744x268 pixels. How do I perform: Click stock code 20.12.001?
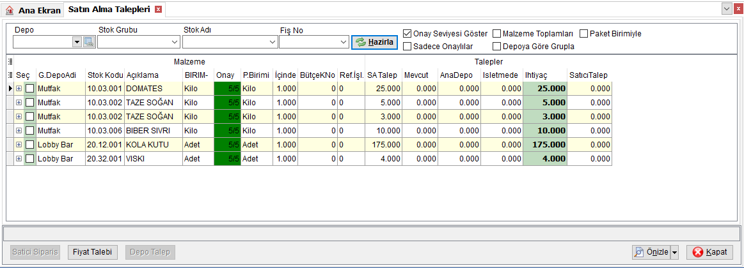pos(105,144)
